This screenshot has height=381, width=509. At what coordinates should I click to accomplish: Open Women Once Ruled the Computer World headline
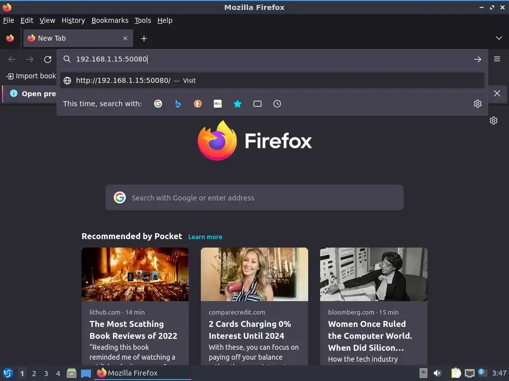(370, 336)
